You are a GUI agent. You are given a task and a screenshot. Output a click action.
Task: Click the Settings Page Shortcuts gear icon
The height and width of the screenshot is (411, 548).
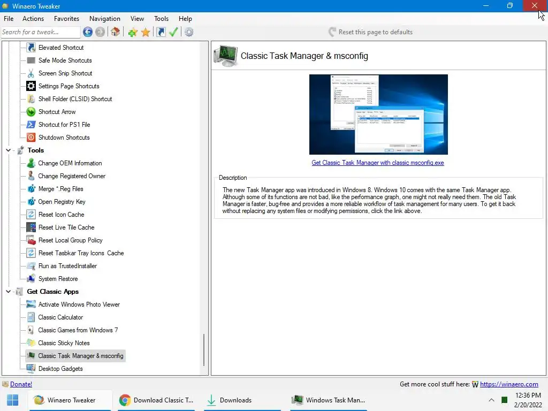click(31, 86)
